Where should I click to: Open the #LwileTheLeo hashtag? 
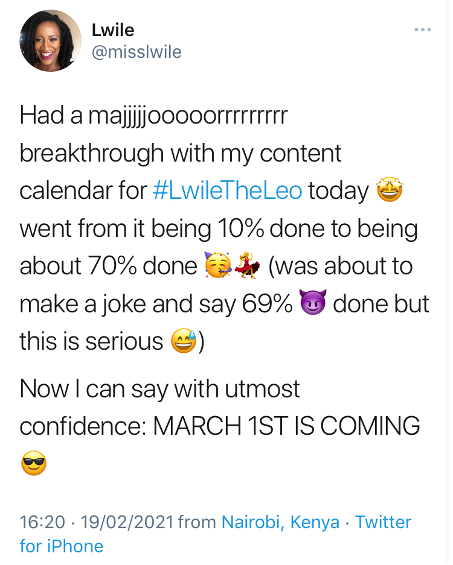227,191
